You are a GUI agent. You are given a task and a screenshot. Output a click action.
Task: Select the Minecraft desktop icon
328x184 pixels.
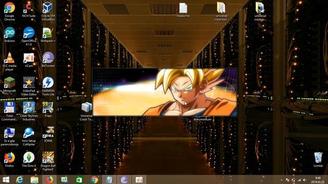9,85
